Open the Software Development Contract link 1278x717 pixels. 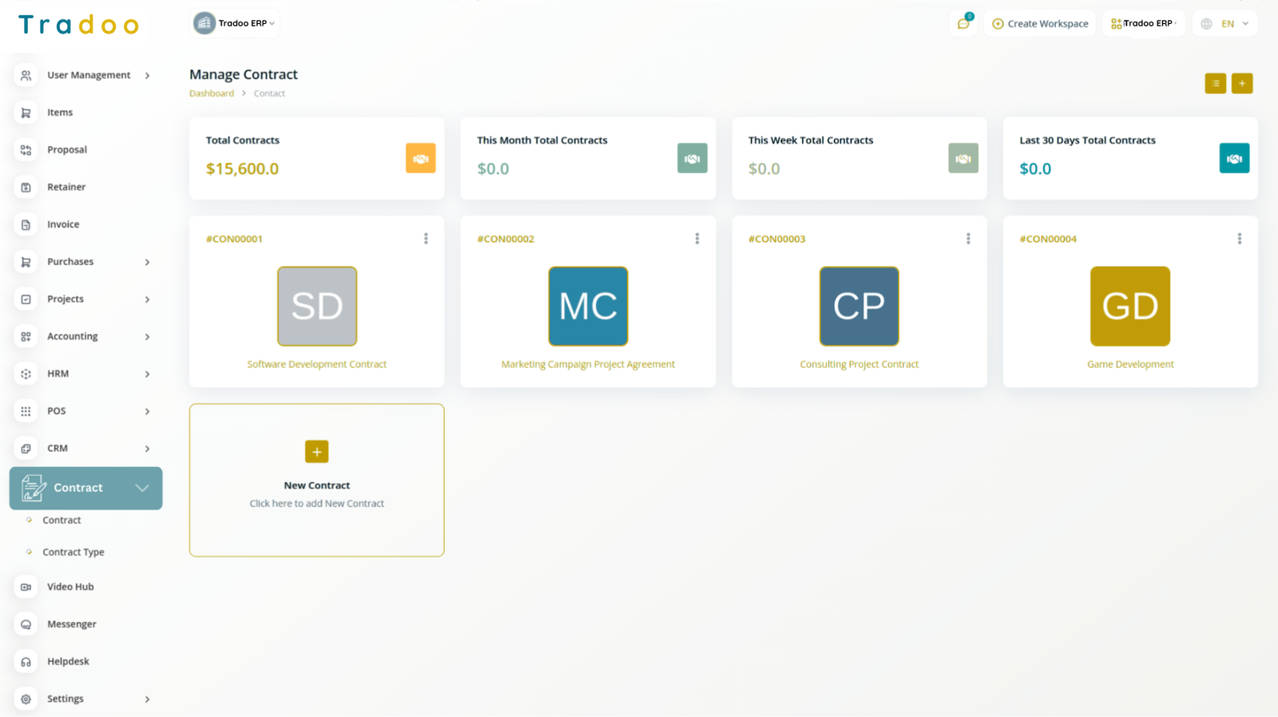316,364
